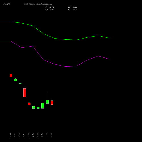Select the red 11 Jun candlestick

29,104
